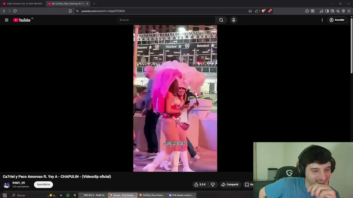Select the youtube.com URL address
This screenshot has width=353, height=198.
click(x=103, y=11)
